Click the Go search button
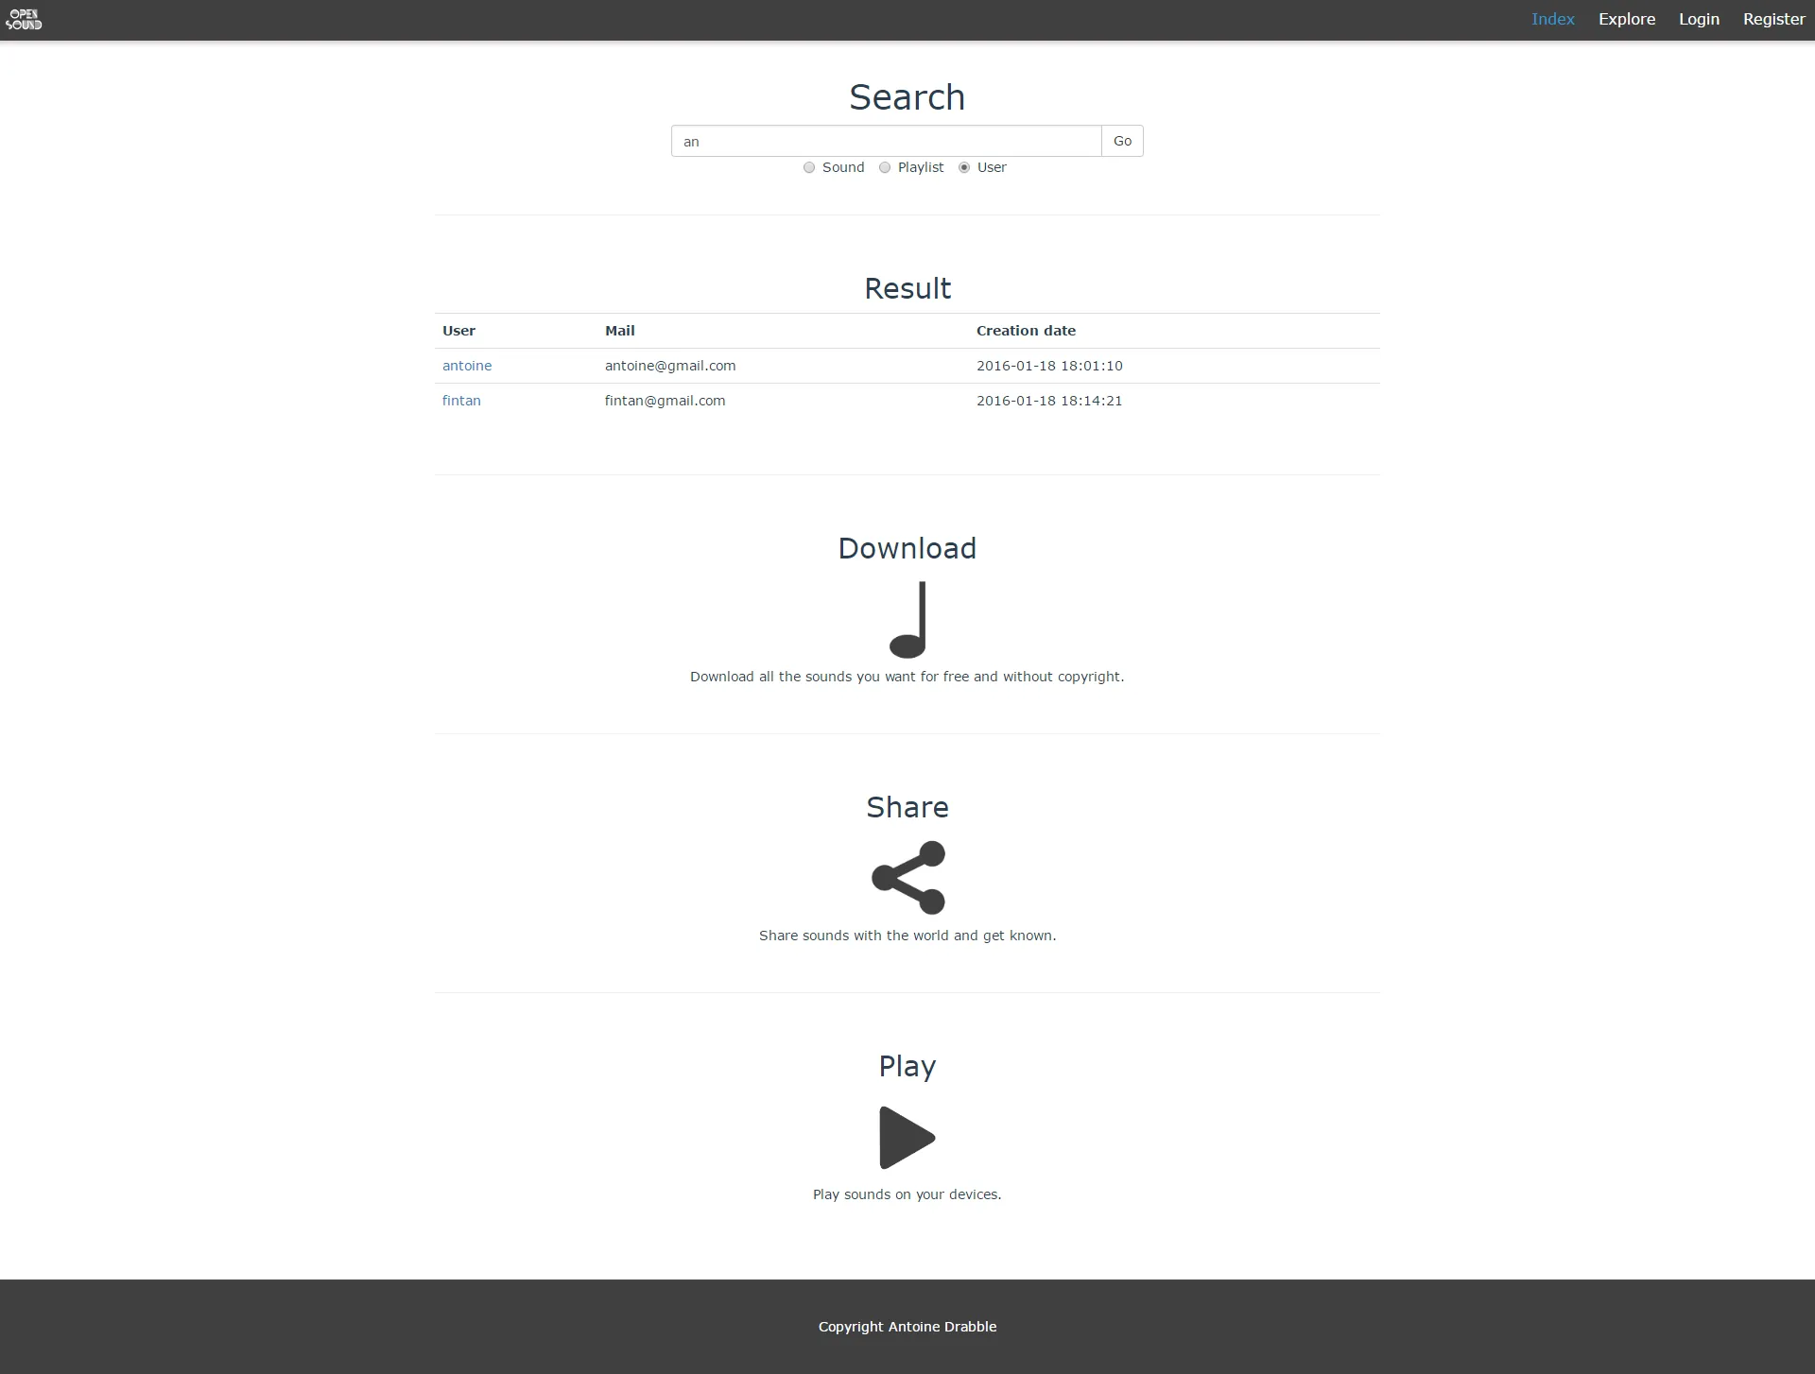This screenshot has height=1374, width=1815. click(x=1122, y=141)
